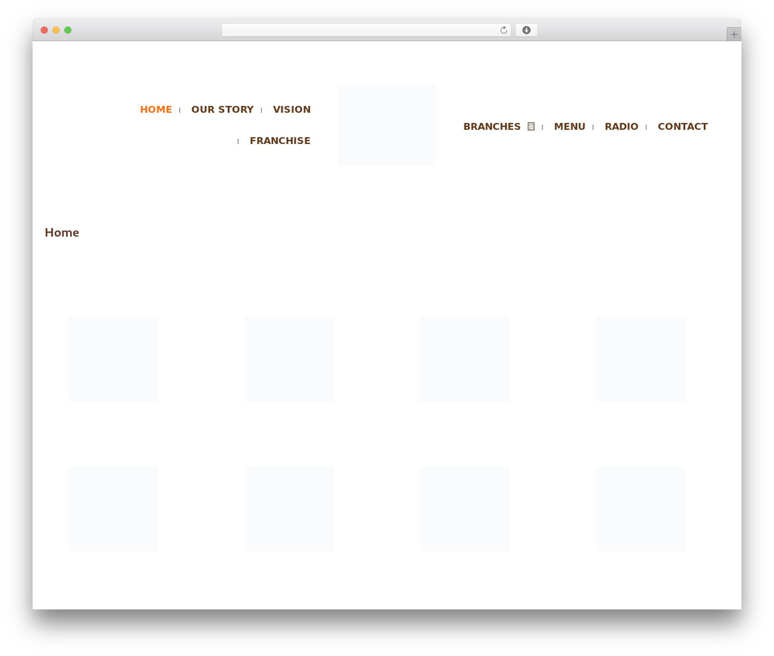Click the download arrow button
The height and width of the screenshot is (656, 774).
[526, 30]
